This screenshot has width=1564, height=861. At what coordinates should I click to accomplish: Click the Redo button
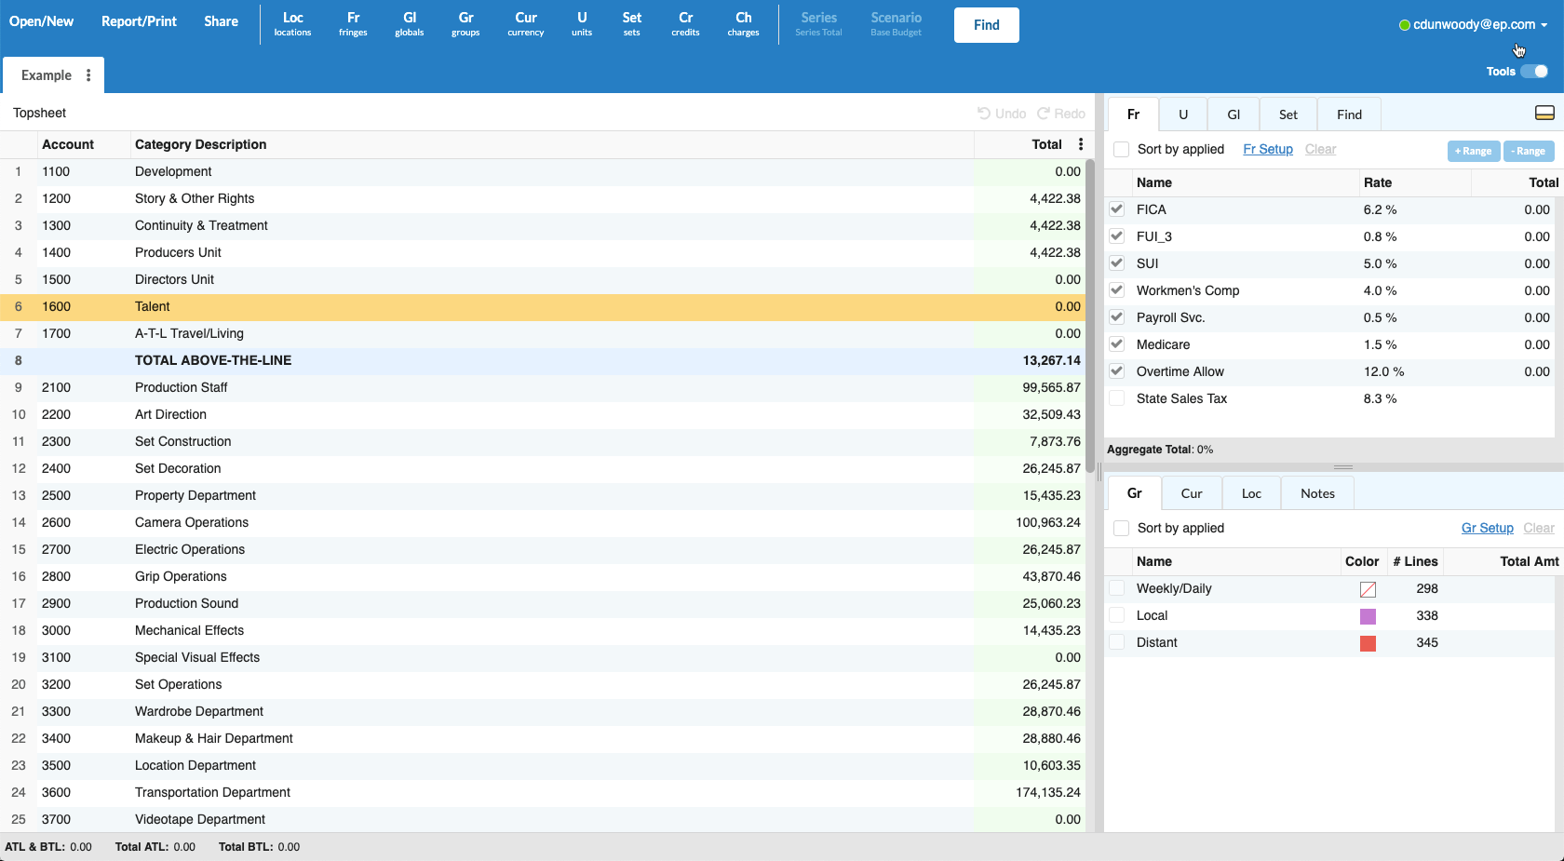(x=1061, y=114)
